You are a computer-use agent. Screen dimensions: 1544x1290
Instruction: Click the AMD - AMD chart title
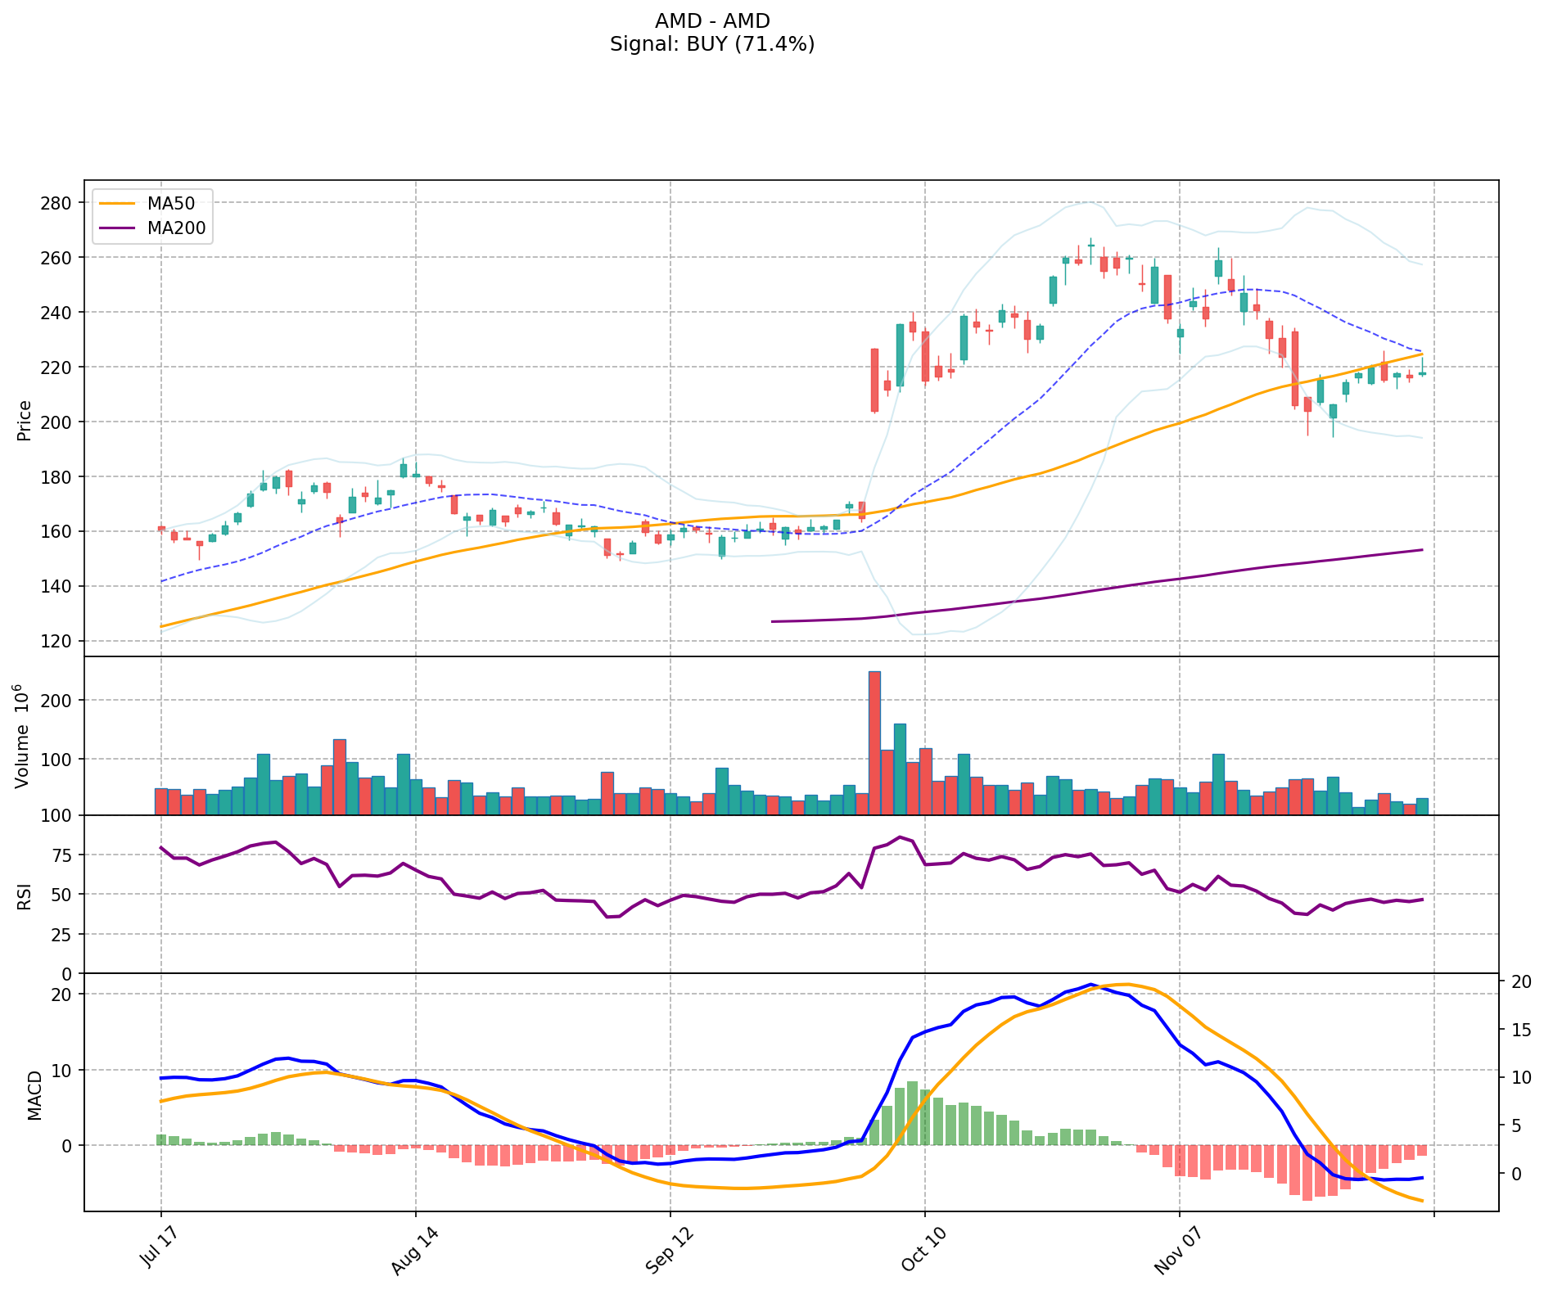click(712, 20)
